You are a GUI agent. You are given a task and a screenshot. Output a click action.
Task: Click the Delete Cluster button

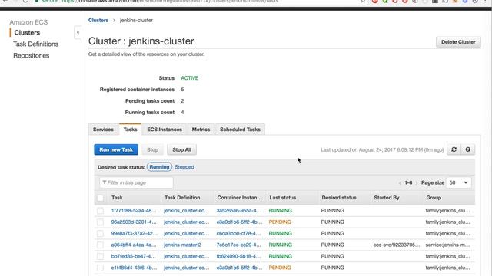458,42
